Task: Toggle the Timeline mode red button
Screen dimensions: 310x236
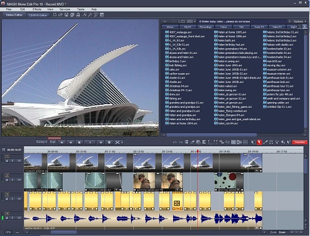Action: pyautogui.click(x=299, y=142)
